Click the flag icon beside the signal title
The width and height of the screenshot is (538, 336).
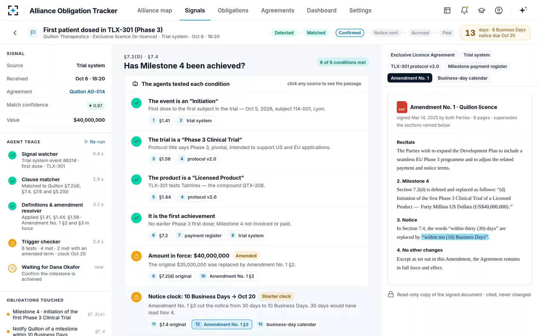(x=33, y=33)
